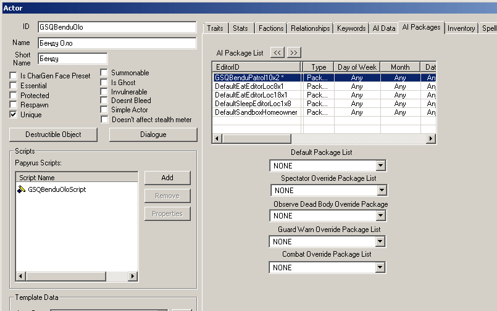The width and height of the screenshot is (497, 311).
Task: Expand Combat Override Package List dropdown
Action: point(380,268)
